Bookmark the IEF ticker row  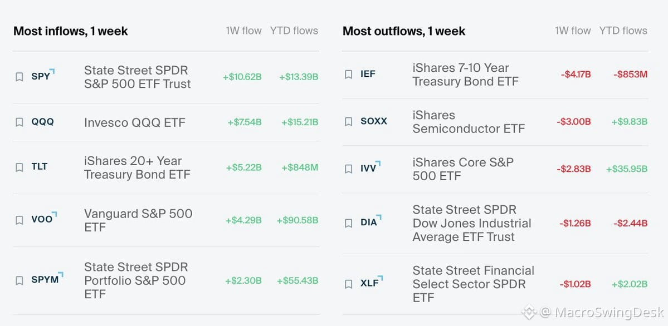(348, 75)
